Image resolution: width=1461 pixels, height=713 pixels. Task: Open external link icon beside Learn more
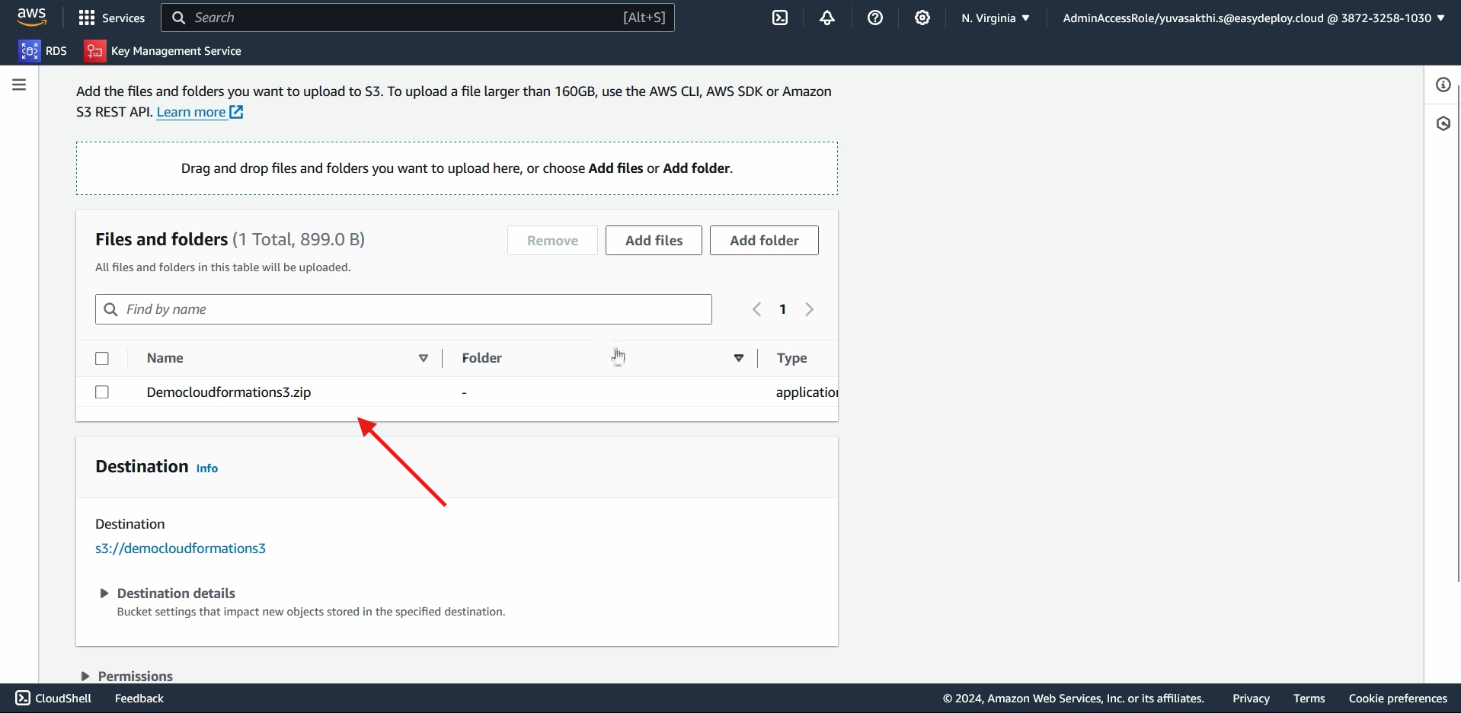pyautogui.click(x=237, y=112)
